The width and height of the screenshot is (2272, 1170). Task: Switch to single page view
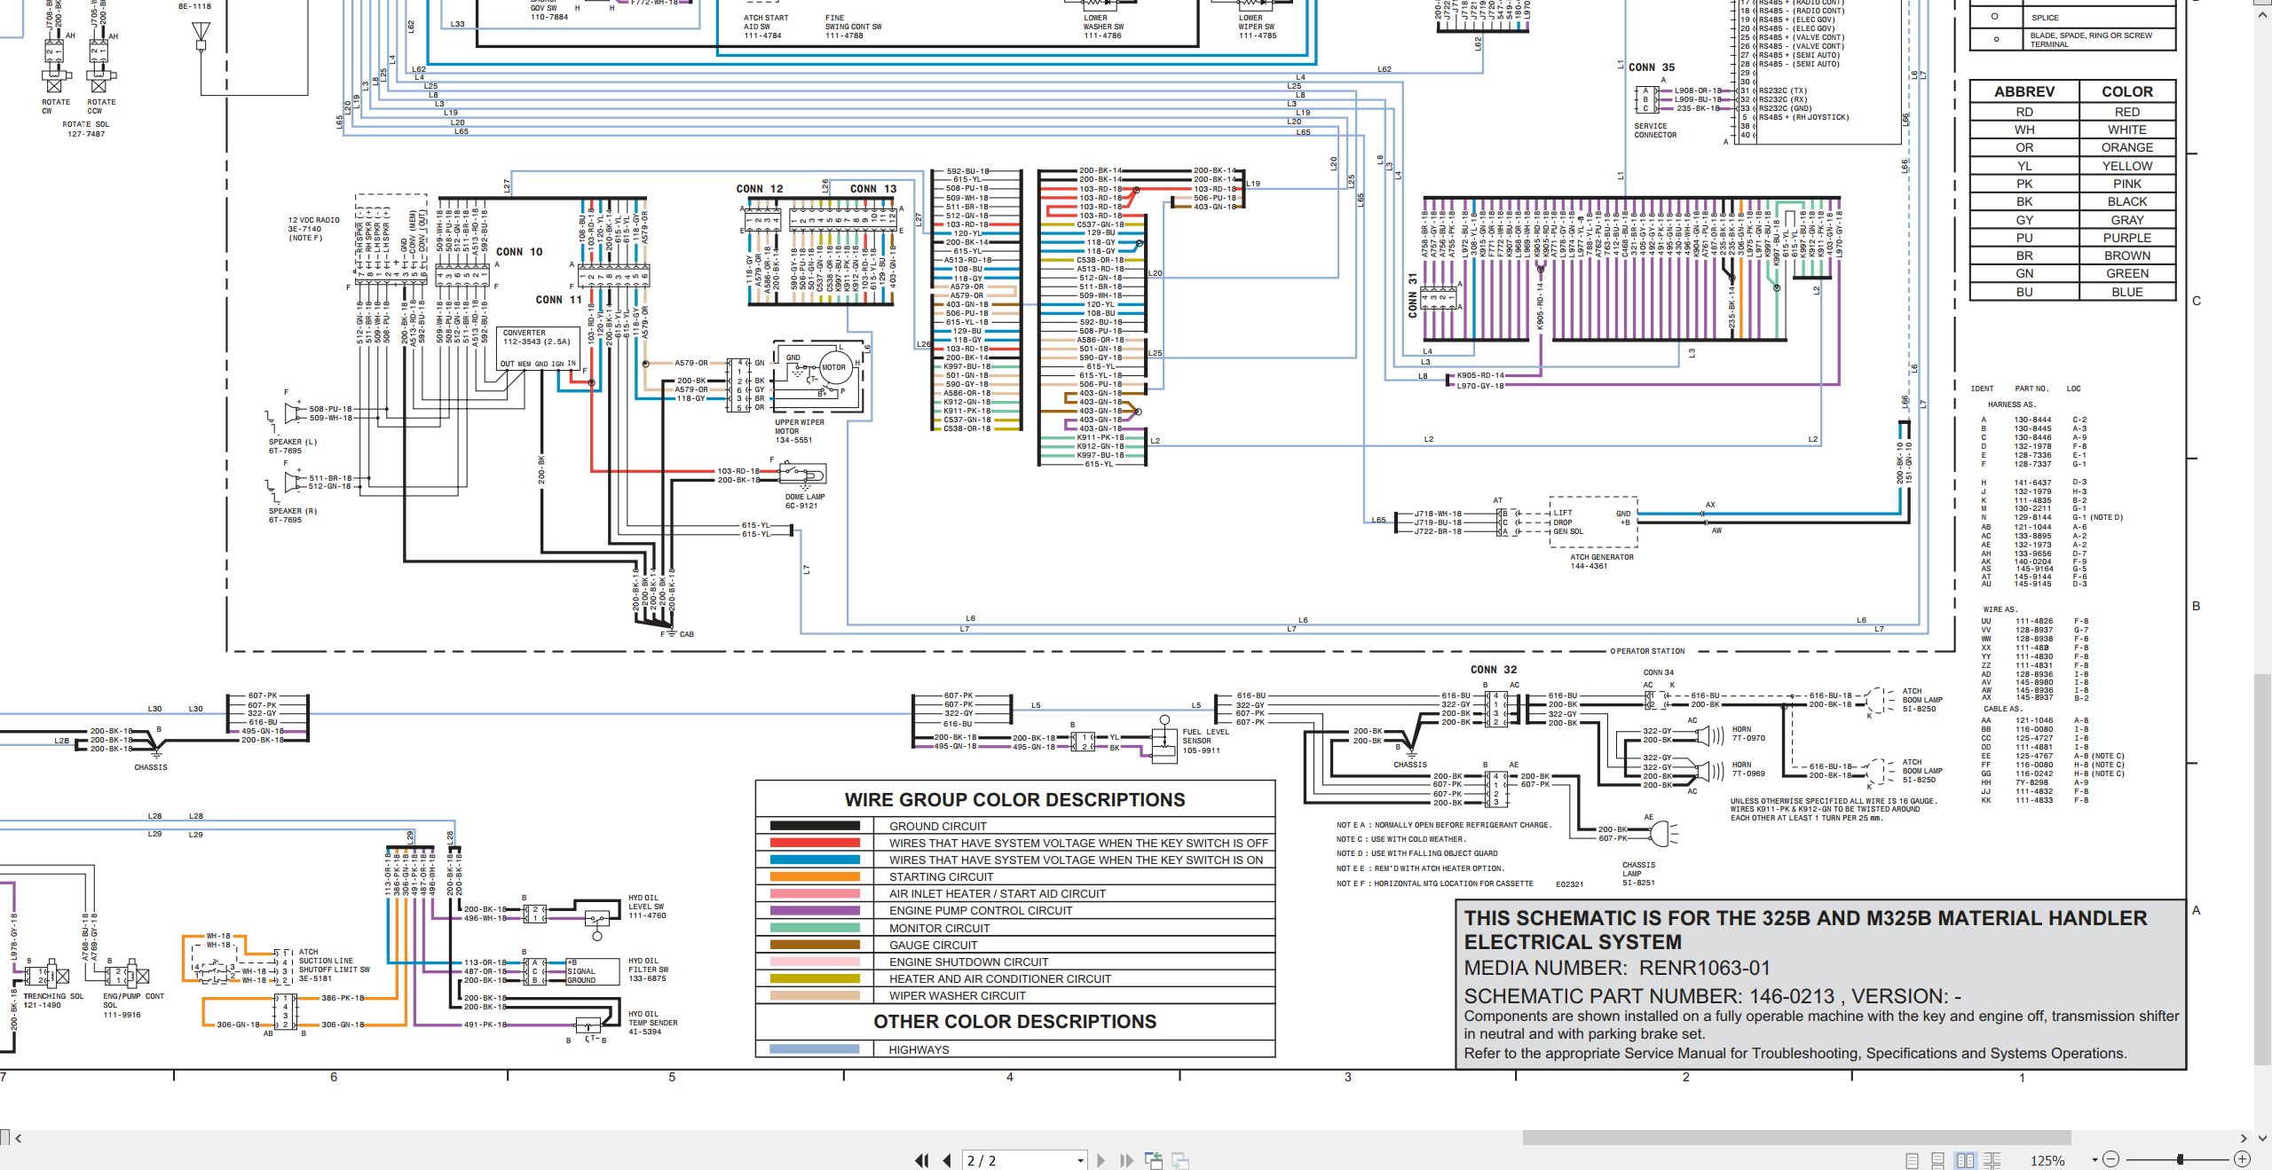click(x=1912, y=1160)
